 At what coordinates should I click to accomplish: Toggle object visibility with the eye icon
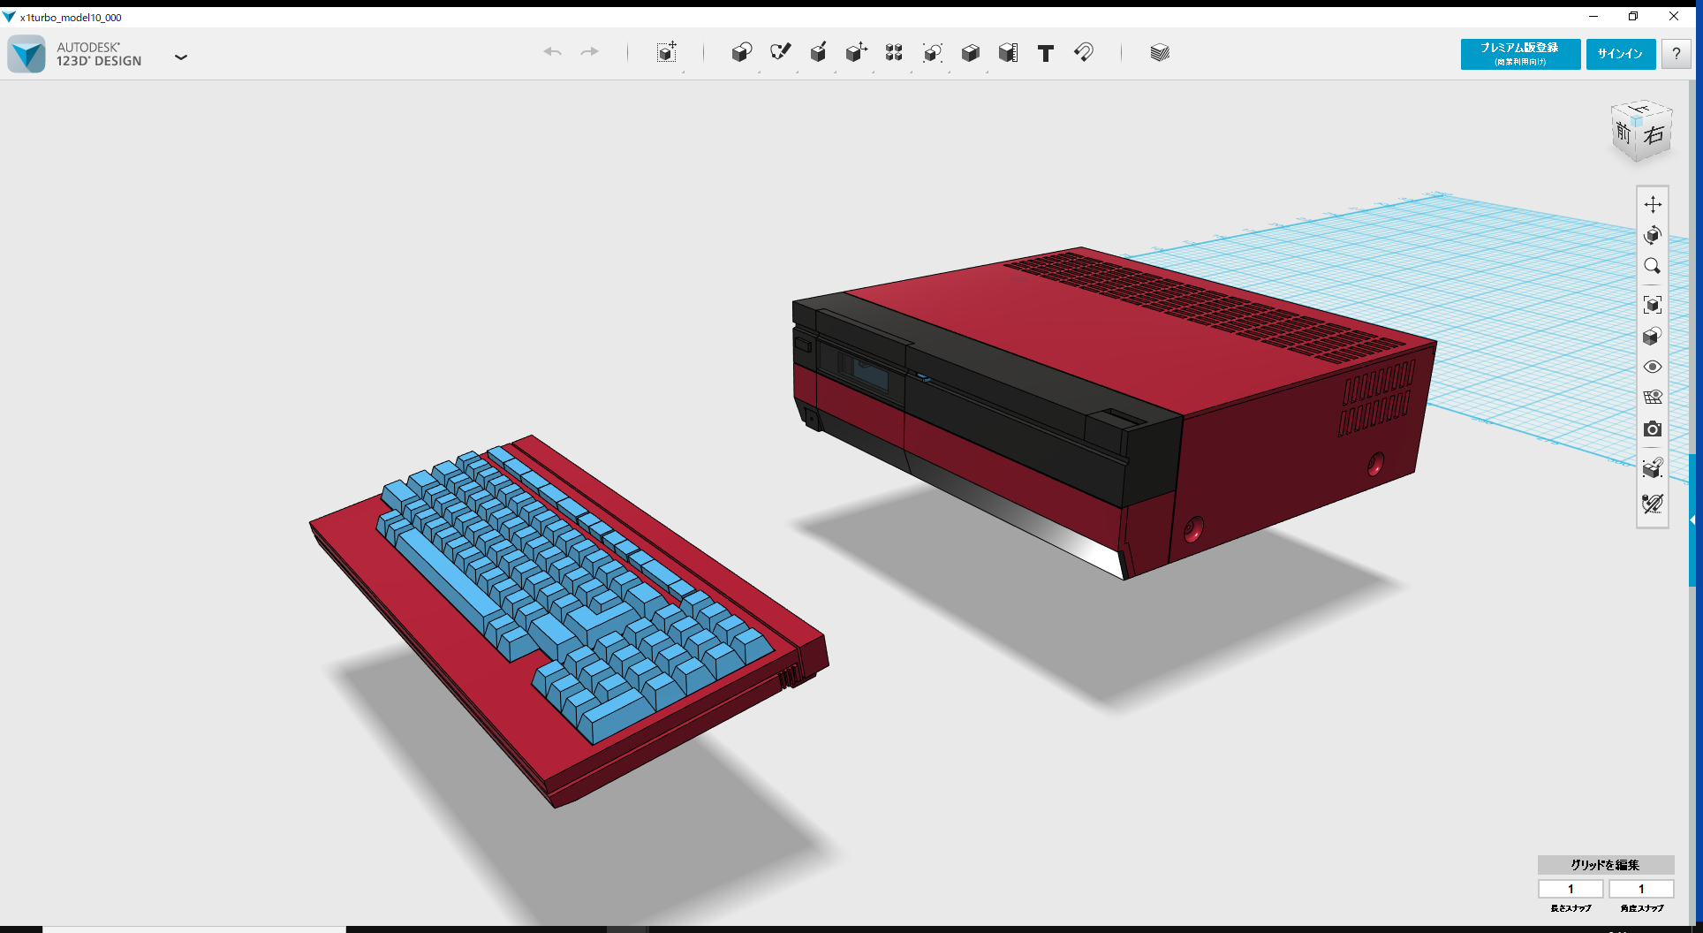click(x=1653, y=367)
